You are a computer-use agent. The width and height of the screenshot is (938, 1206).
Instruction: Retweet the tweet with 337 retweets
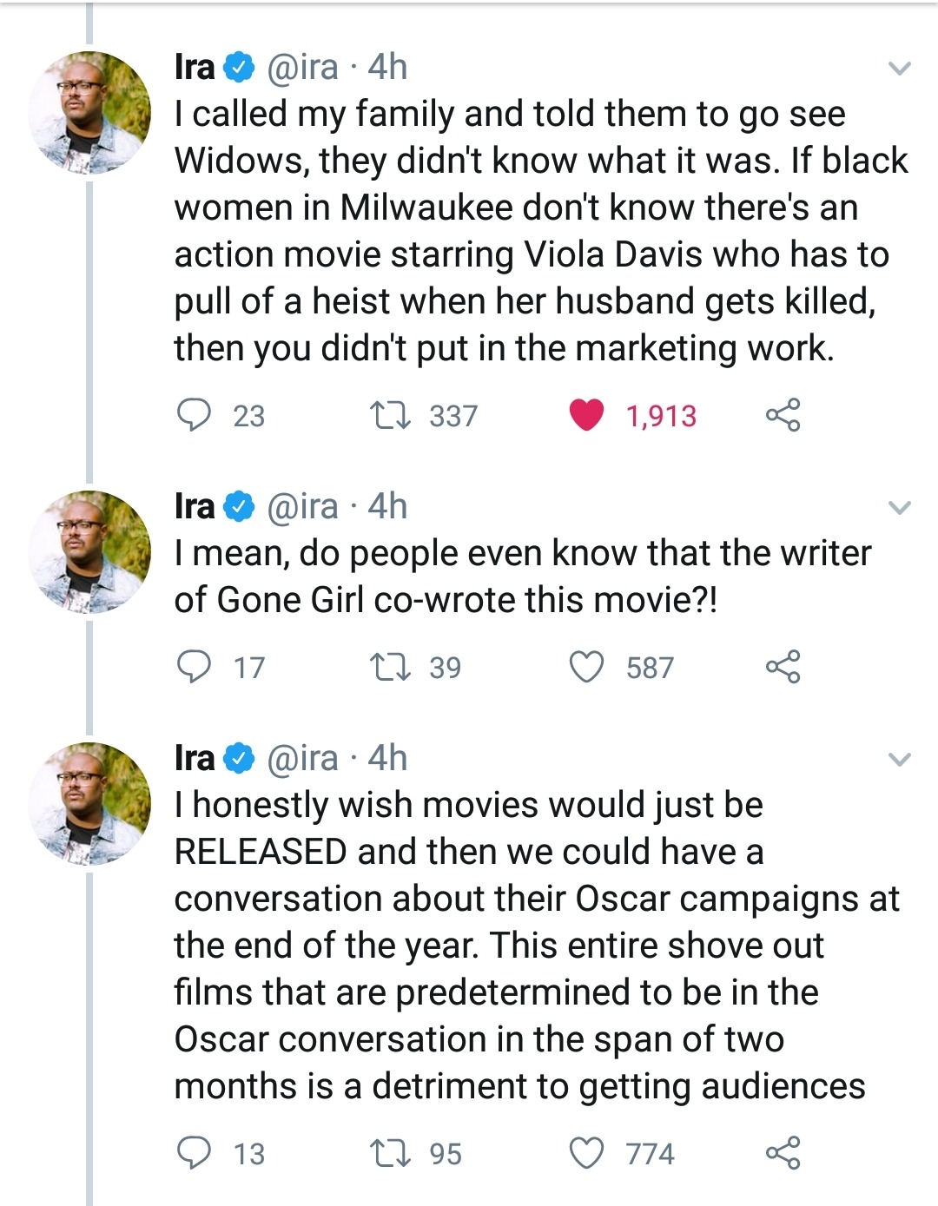coord(390,415)
